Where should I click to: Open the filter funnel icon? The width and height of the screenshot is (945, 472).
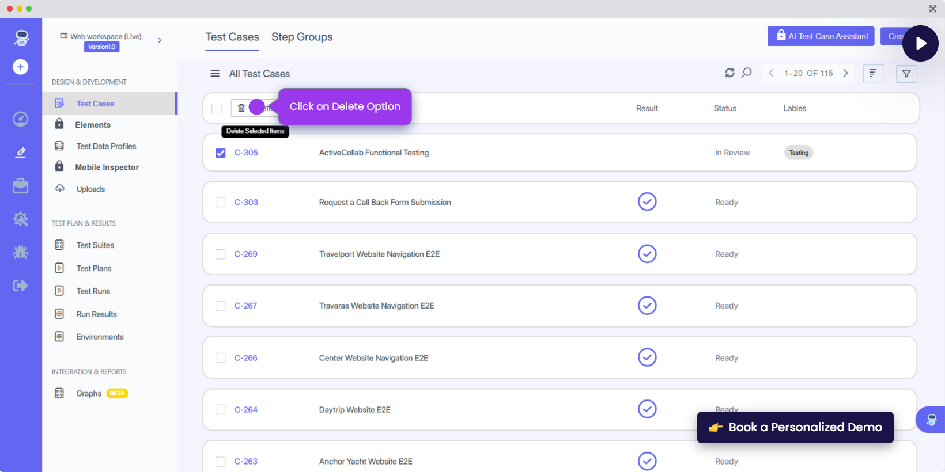(x=906, y=74)
